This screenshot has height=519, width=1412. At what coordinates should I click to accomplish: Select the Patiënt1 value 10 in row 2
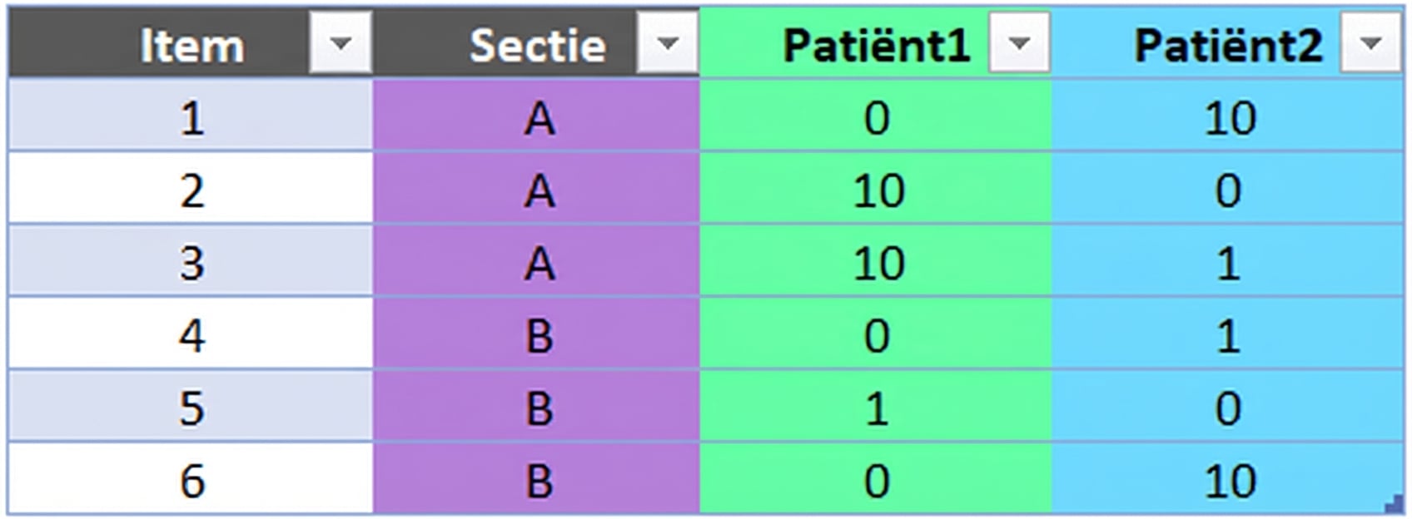[x=874, y=190]
